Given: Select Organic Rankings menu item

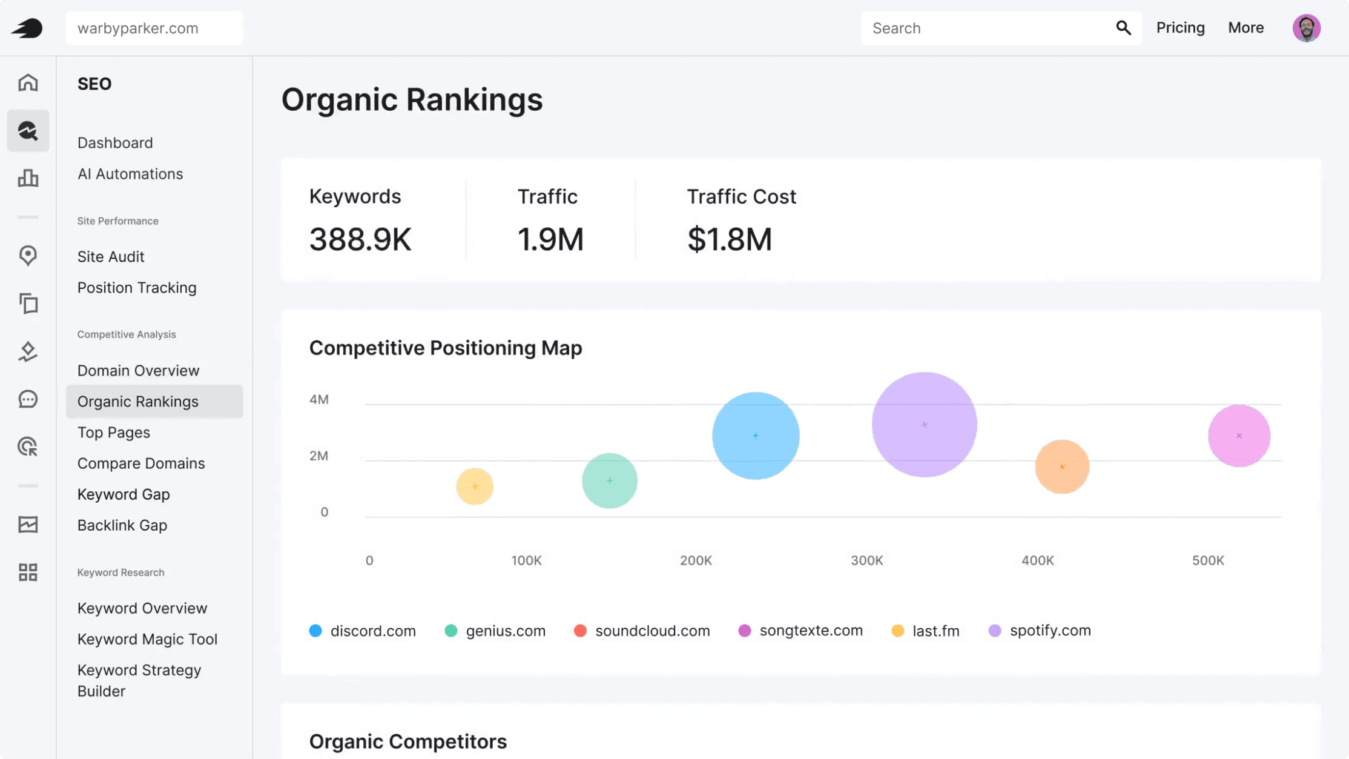Looking at the screenshot, I should (x=154, y=402).
